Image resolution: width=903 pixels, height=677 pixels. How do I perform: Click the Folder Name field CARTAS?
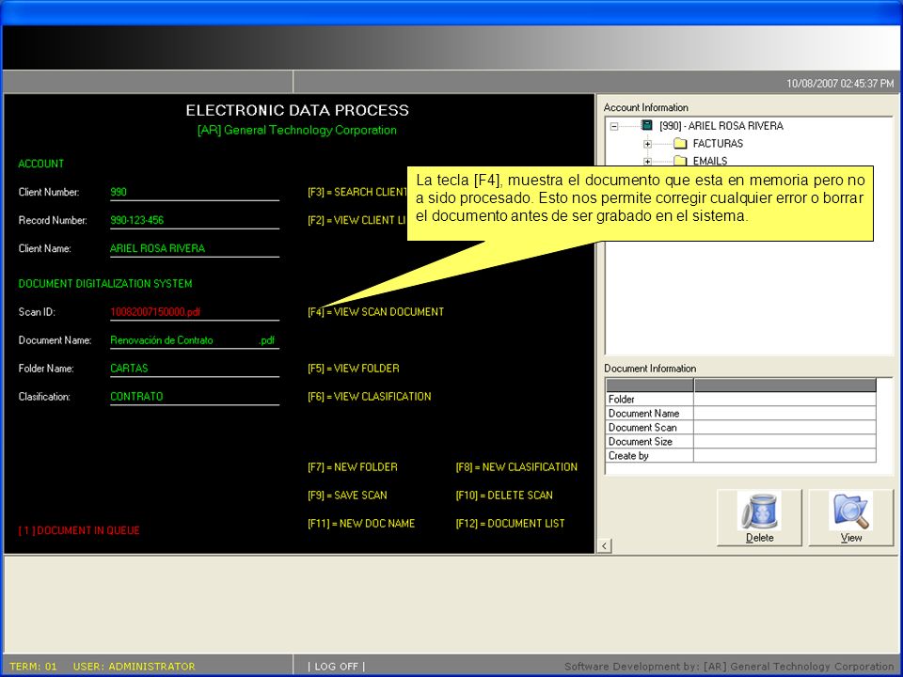pos(195,369)
